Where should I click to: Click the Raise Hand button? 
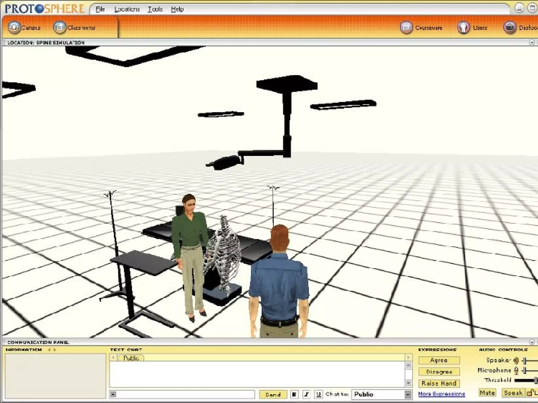(x=439, y=383)
